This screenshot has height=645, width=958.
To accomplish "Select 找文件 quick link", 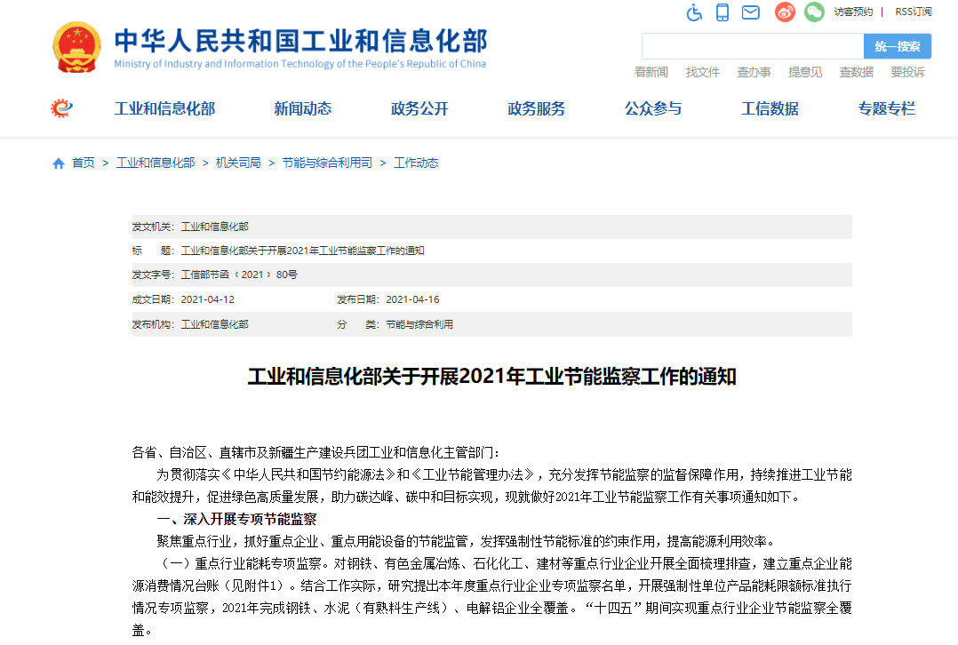I will tap(703, 72).
